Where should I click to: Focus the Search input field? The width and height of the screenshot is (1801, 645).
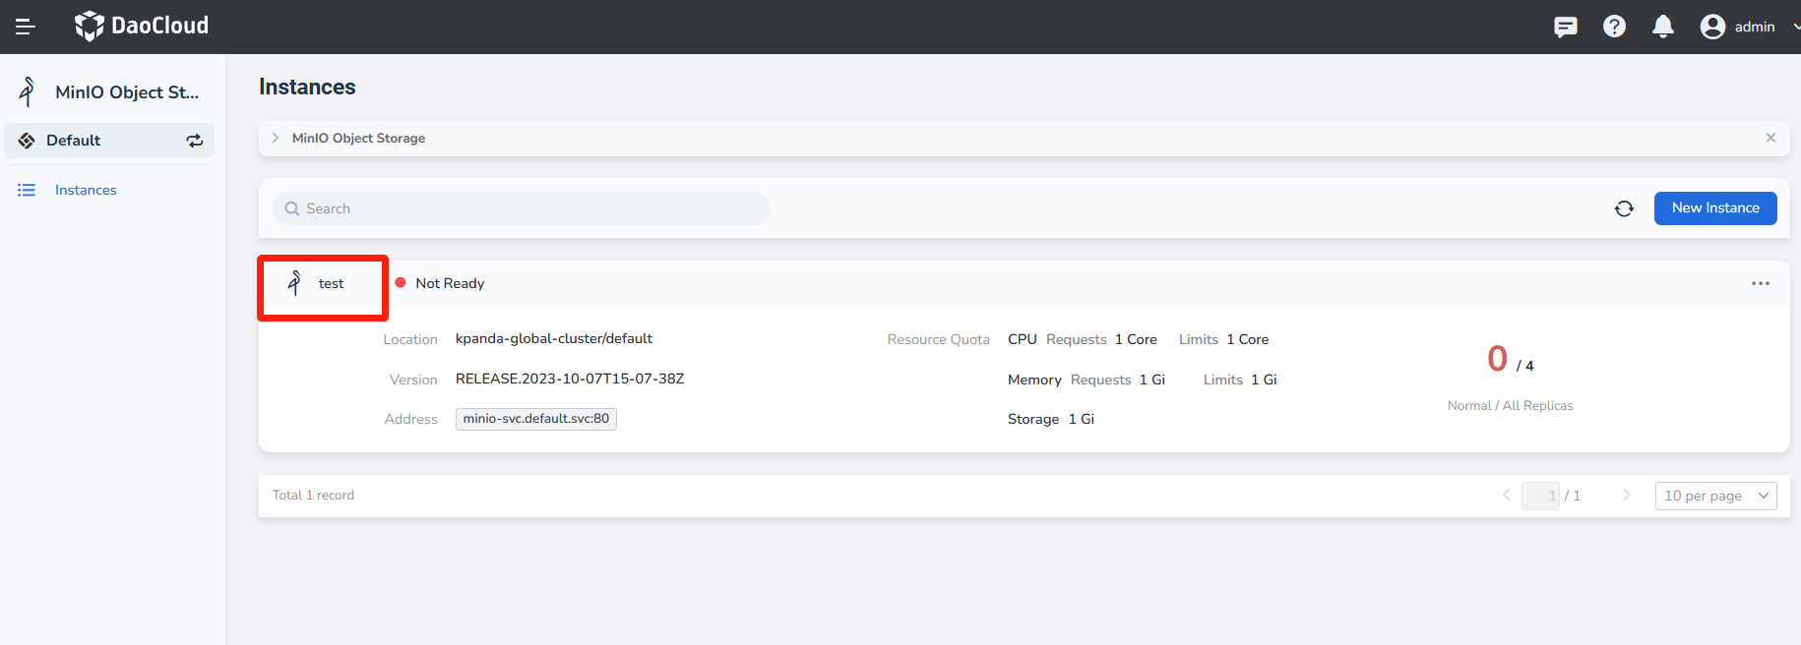pos(522,208)
